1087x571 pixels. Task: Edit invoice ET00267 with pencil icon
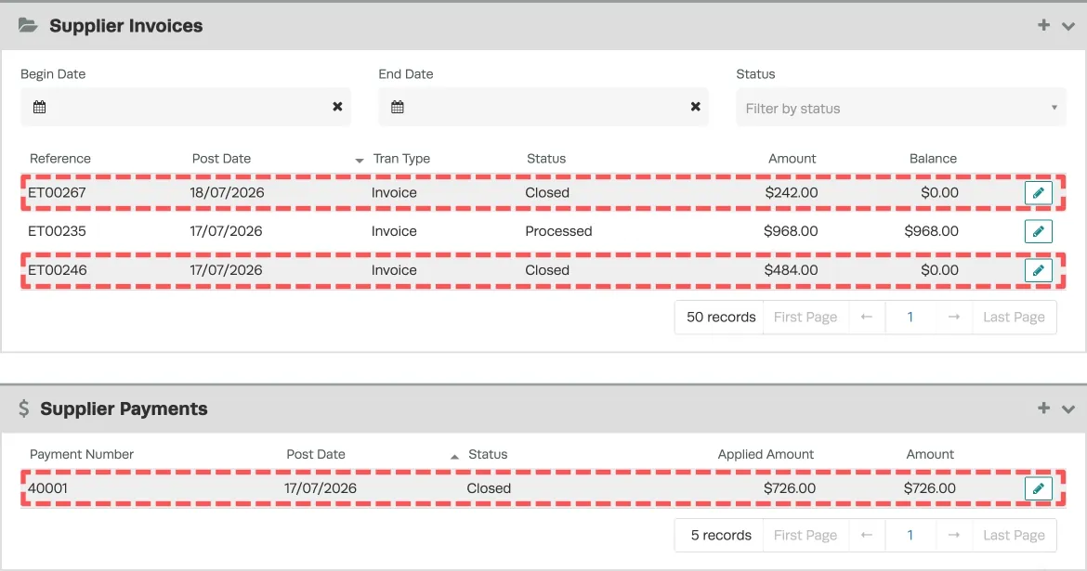click(x=1038, y=192)
